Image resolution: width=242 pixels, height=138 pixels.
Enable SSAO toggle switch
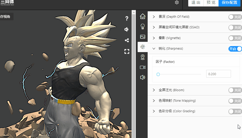[x=235, y=28]
